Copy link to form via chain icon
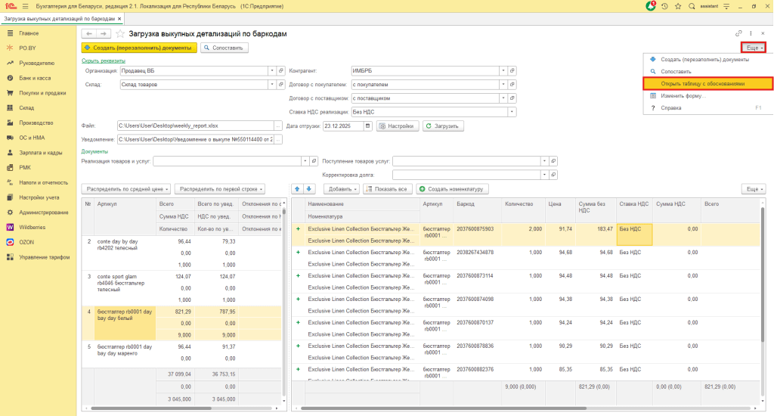This screenshot has height=416, width=774. (738, 34)
